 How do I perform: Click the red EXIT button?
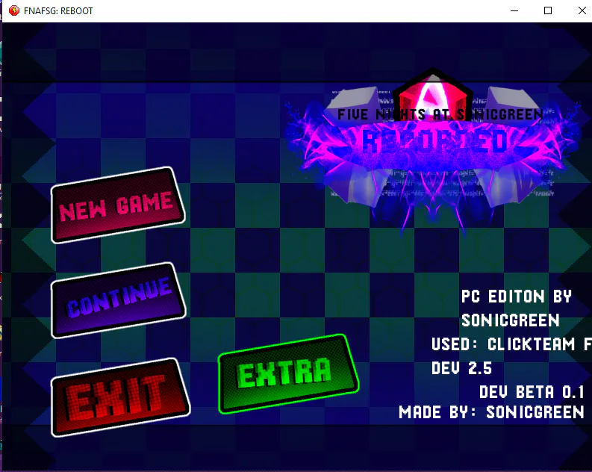tap(120, 397)
